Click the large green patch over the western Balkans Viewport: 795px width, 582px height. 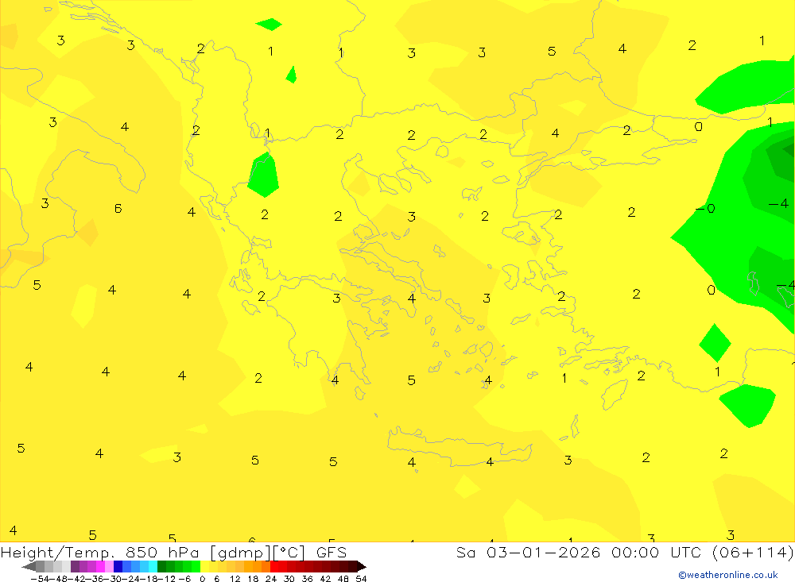pos(263,175)
